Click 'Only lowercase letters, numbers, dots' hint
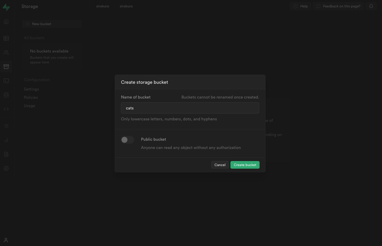Image resolution: width=382 pixels, height=246 pixels. [169, 119]
